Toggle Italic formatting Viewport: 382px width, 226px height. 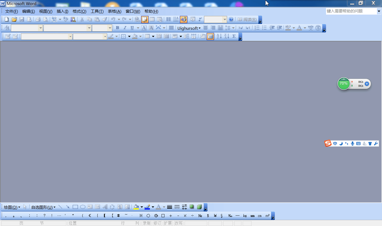coord(125,28)
